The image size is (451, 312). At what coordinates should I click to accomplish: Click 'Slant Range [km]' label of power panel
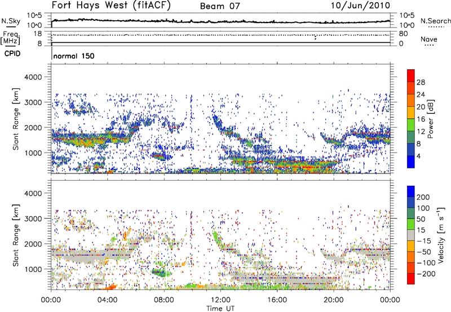pos(16,119)
